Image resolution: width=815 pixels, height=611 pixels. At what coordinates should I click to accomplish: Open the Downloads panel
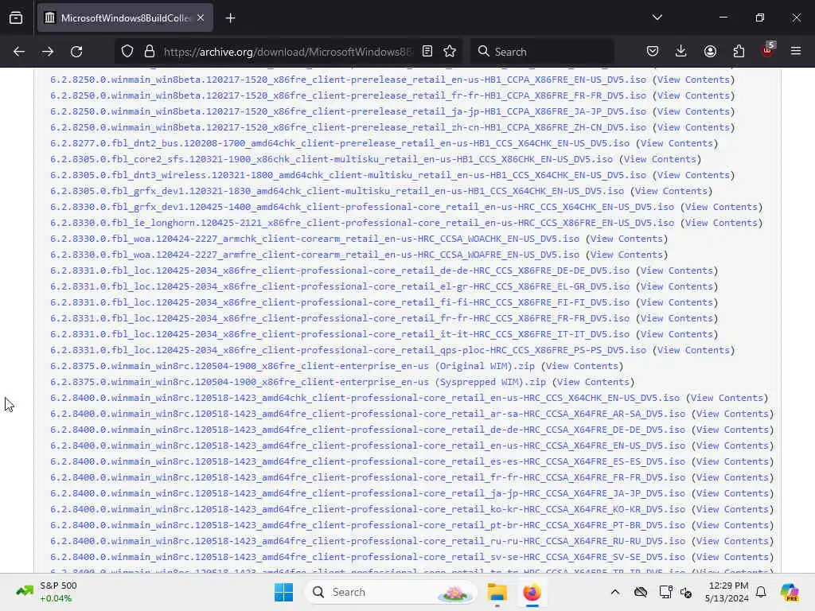point(681,52)
